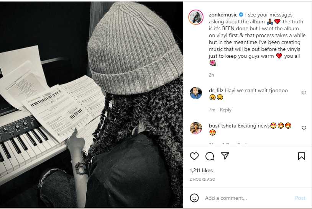Save the post with the bookmark icon
This screenshot has height=209, width=312.
point(301,156)
